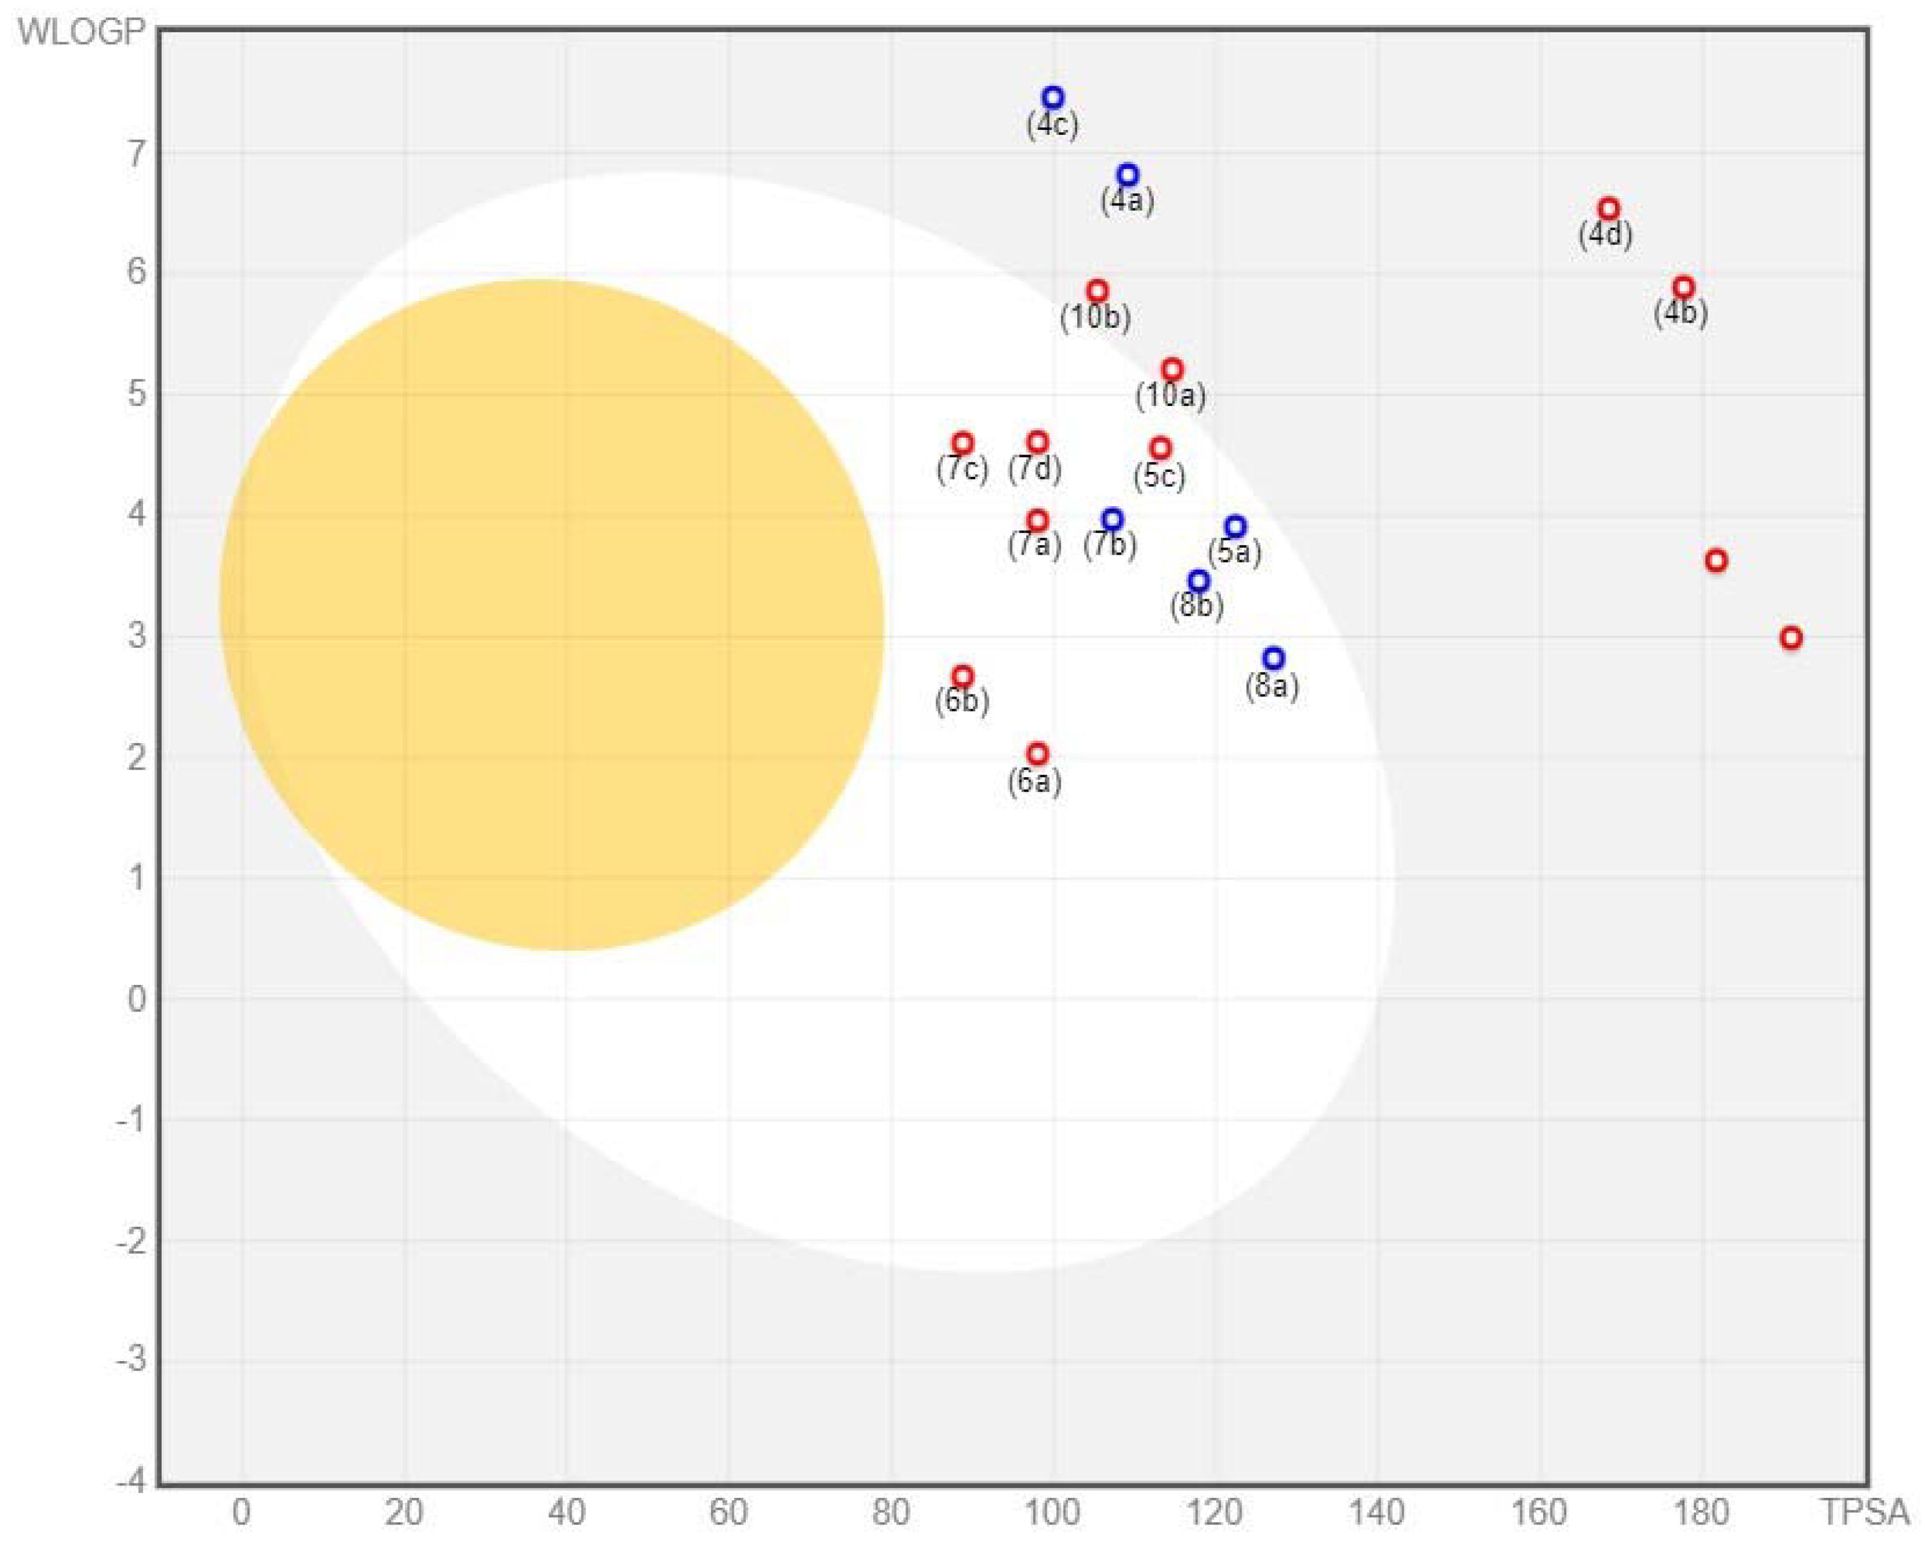
Task: Click the red marker labeled 5c
Action: (1160, 448)
